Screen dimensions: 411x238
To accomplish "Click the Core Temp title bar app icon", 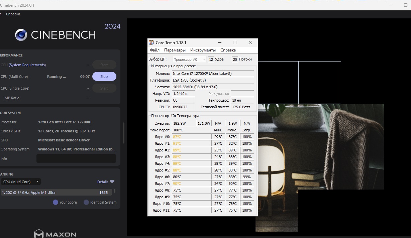I will click(151, 43).
